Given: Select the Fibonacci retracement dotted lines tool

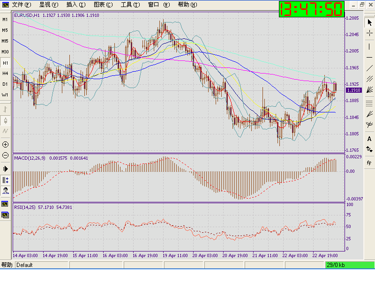Looking at the screenshot, I should tap(369, 103).
